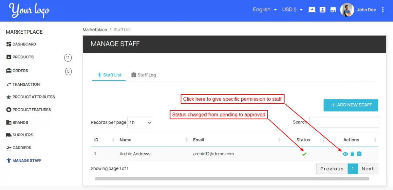The height and width of the screenshot is (190, 393).
Task: Open the Marketplace breadcrumb link
Action: click(x=95, y=29)
